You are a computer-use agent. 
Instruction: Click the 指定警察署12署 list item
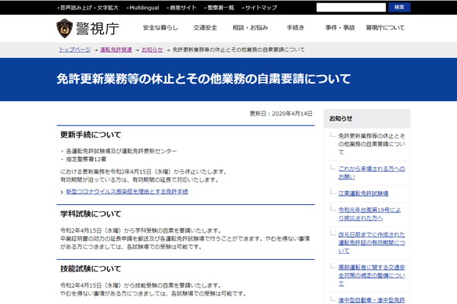86,159
